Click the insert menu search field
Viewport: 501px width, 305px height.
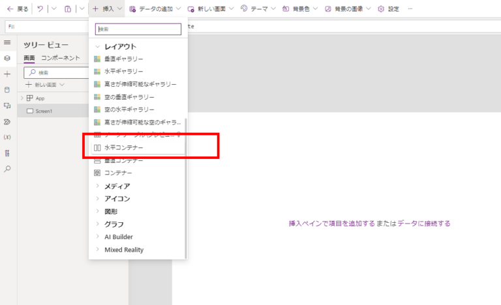(x=138, y=29)
